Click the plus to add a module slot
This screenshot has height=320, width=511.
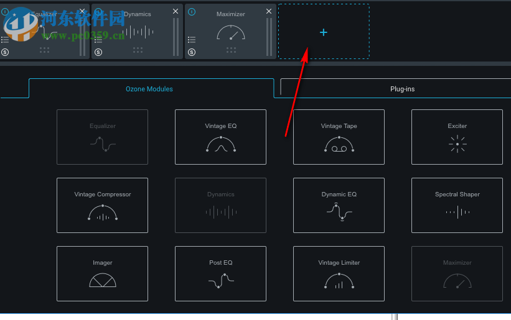(324, 32)
